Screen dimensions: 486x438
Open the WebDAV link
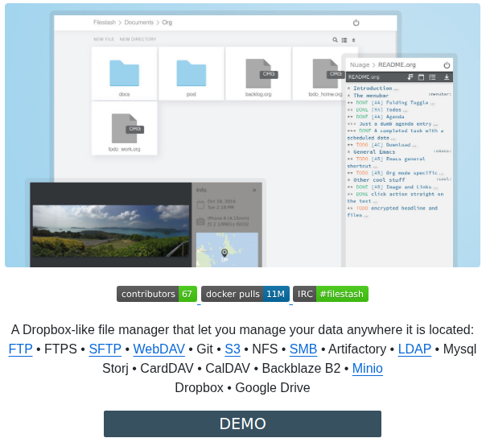point(159,349)
